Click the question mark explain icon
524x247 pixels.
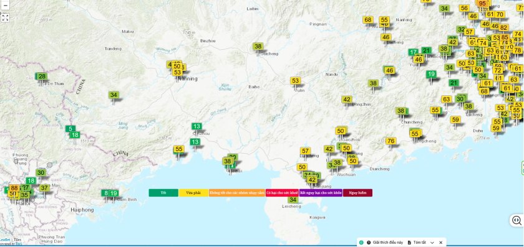(369, 242)
